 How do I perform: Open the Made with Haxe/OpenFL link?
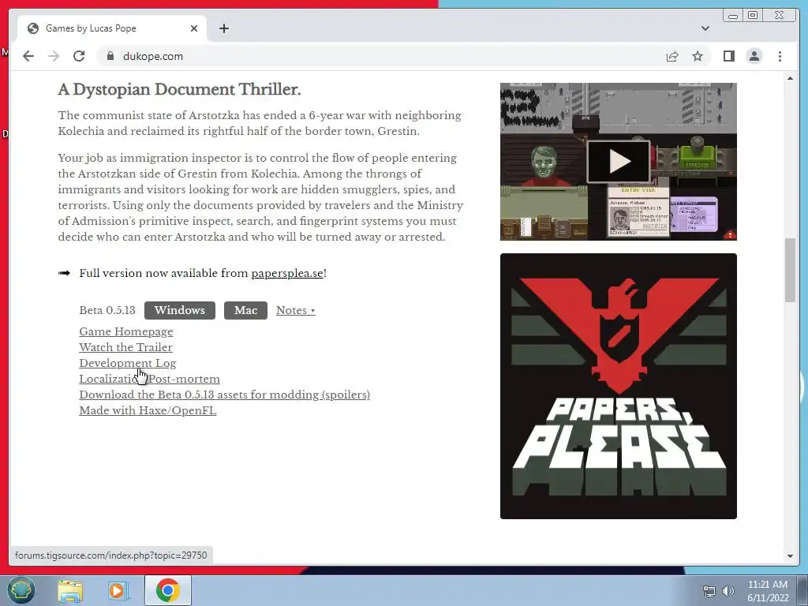(148, 410)
